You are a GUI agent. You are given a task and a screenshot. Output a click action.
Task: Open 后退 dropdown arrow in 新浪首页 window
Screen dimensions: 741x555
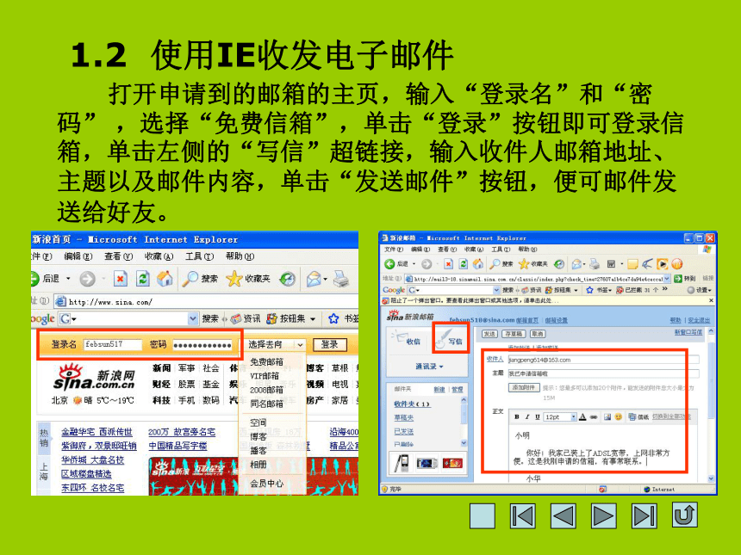point(68,279)
